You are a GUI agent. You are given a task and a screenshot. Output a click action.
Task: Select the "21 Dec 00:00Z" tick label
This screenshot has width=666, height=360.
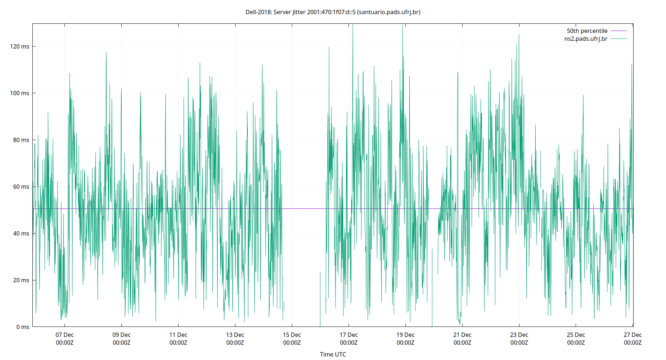463,338
